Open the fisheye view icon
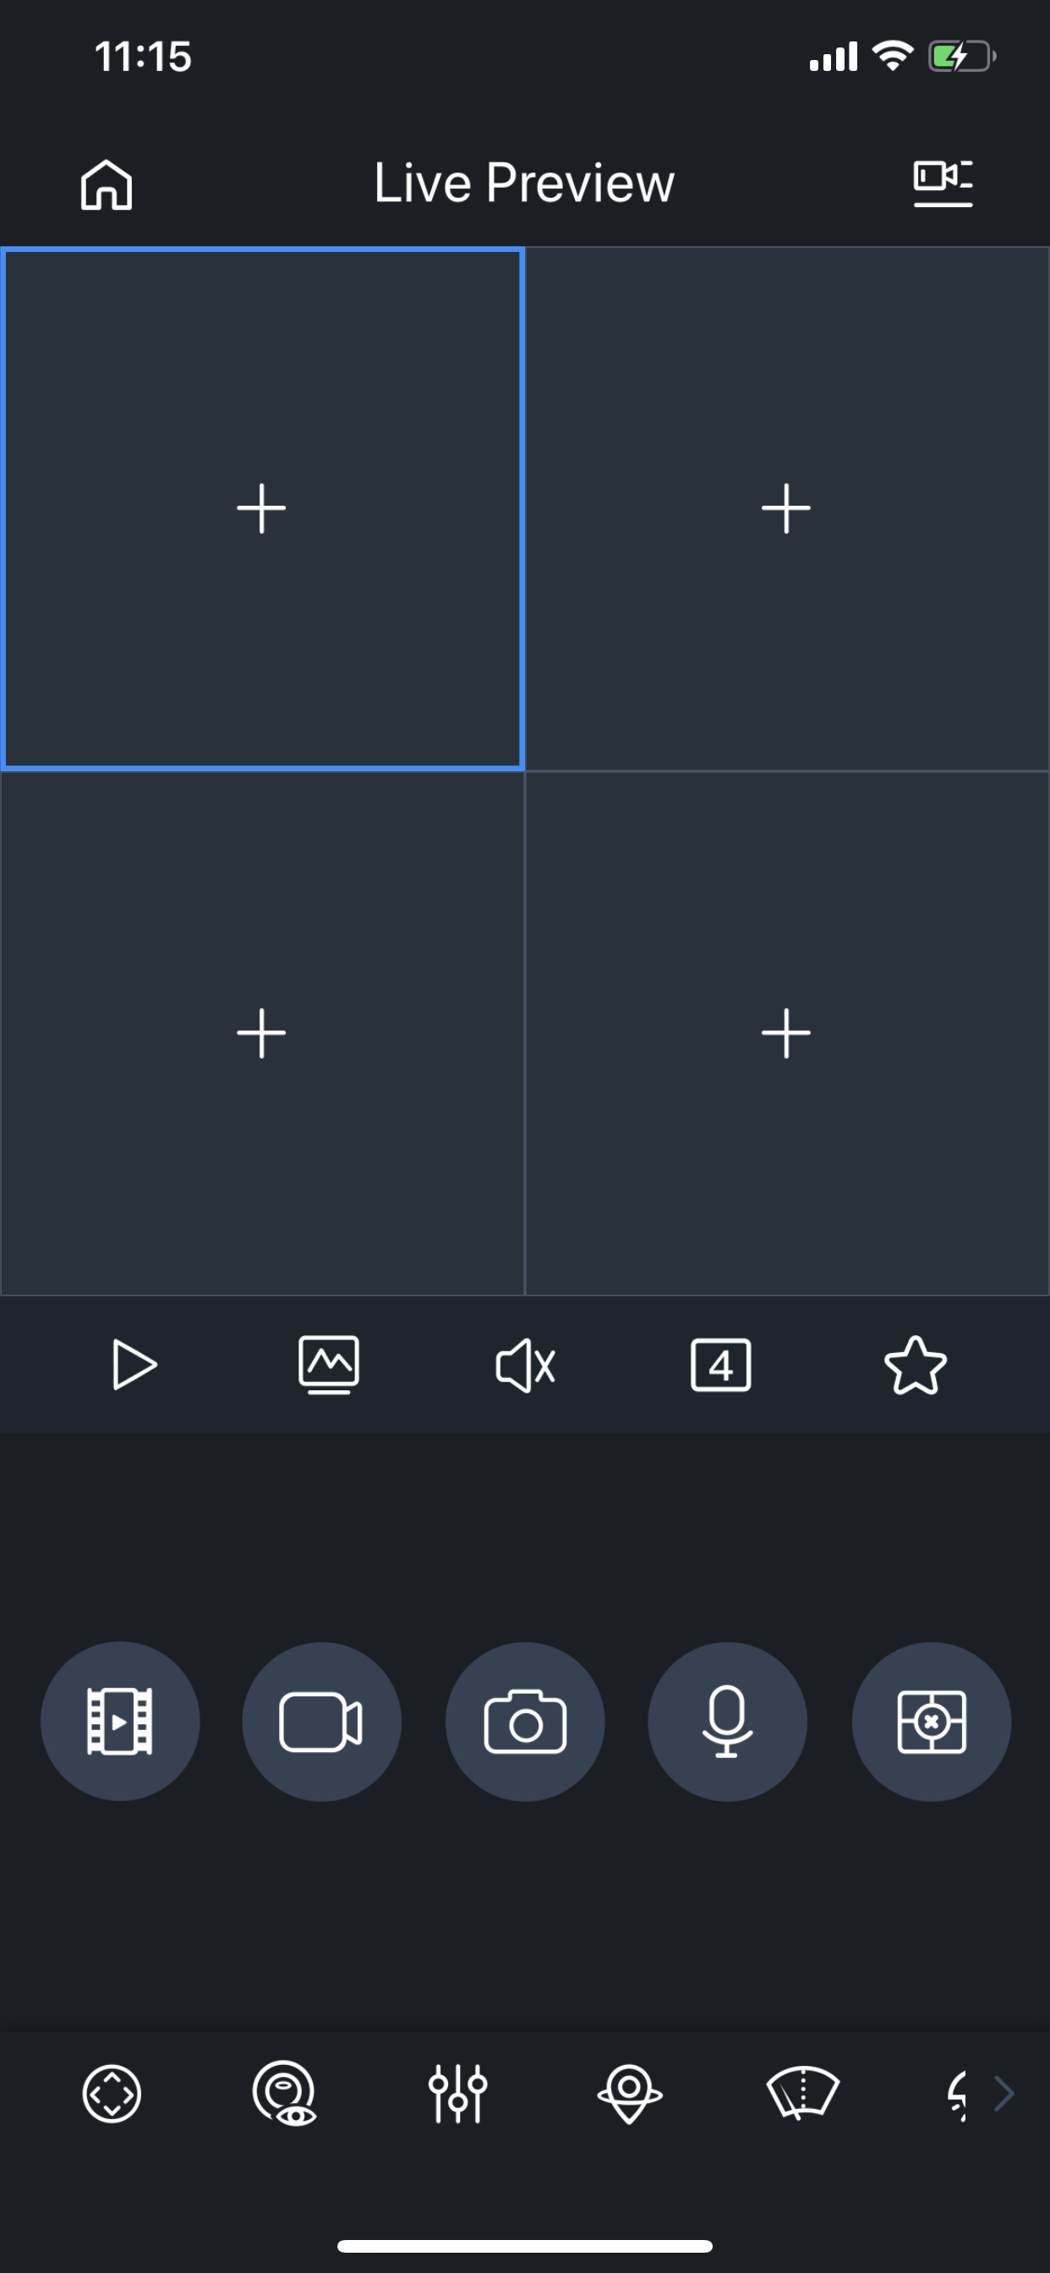Viewport: 1050px width, 2273px height. pyautogui.click(x=284, y=2093)
